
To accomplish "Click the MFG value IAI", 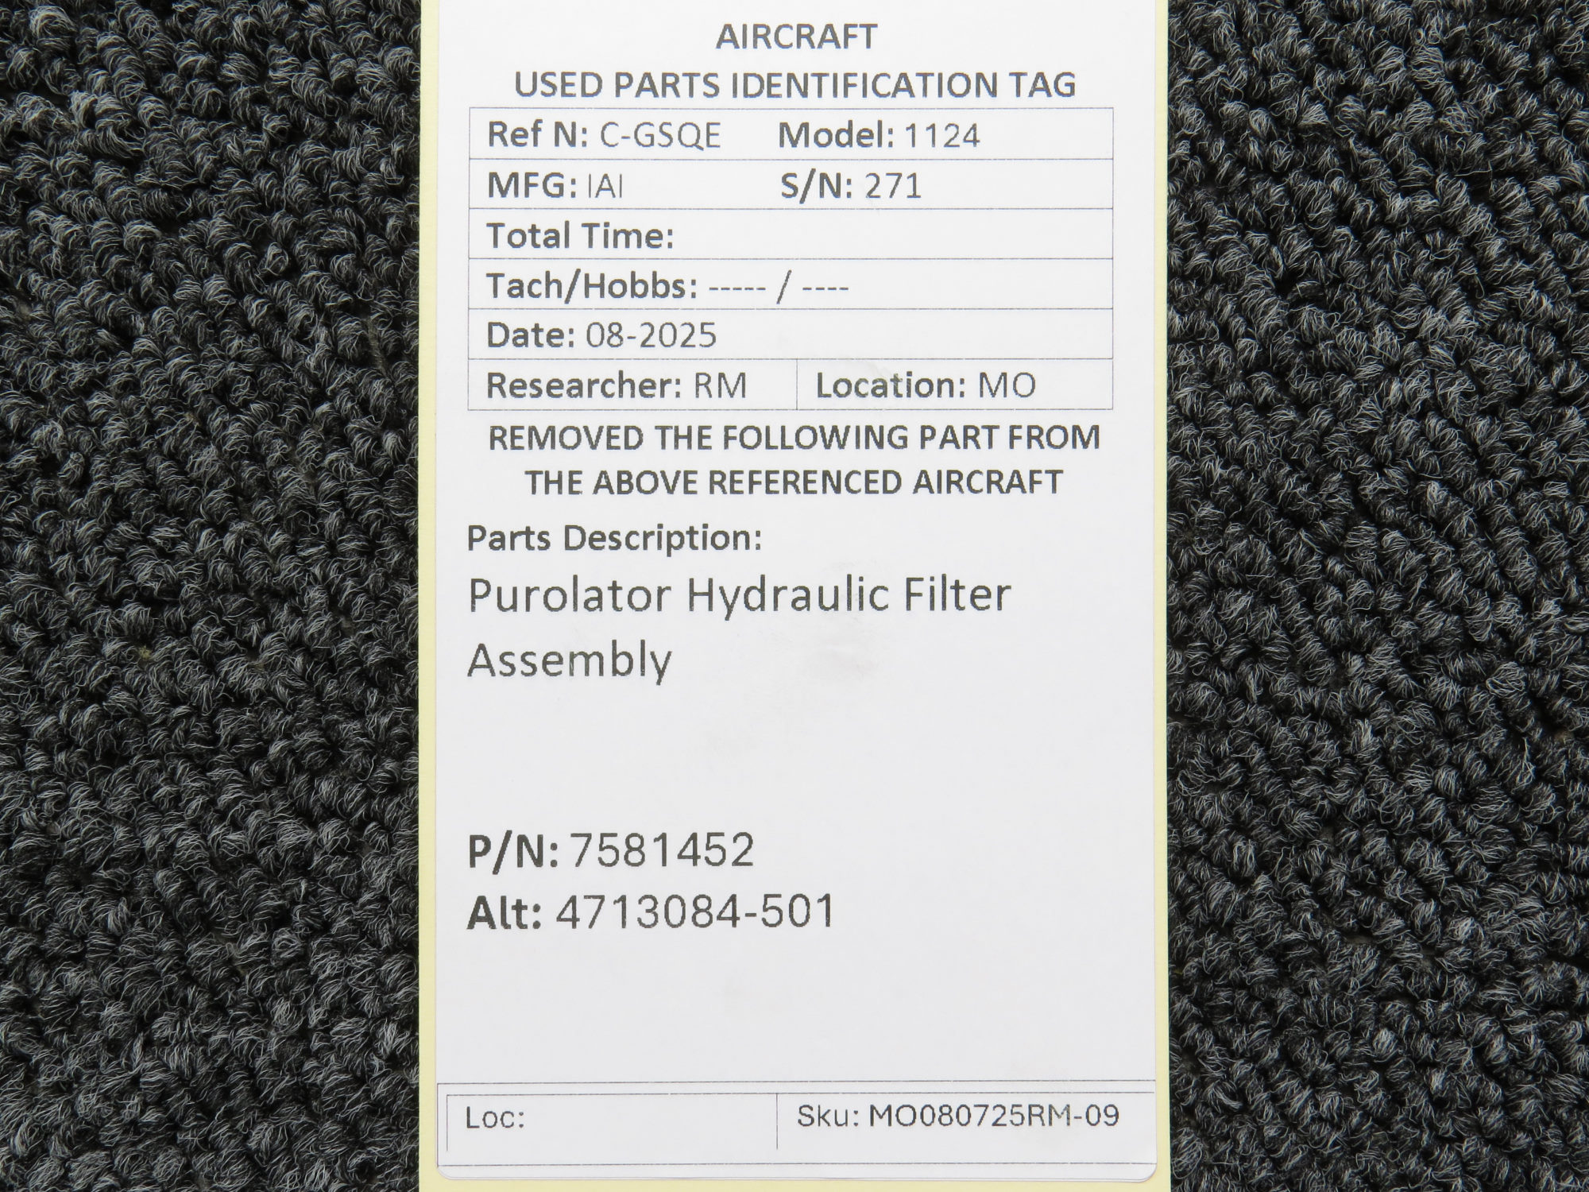I will pos(605,187).
